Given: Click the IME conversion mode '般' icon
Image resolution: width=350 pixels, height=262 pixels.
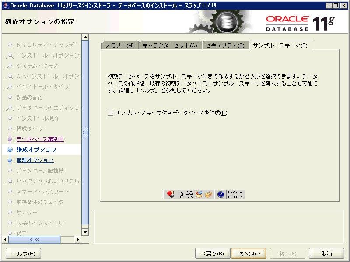Looking at the screenshot, I should pyautogui.click(x=189, y=195).
